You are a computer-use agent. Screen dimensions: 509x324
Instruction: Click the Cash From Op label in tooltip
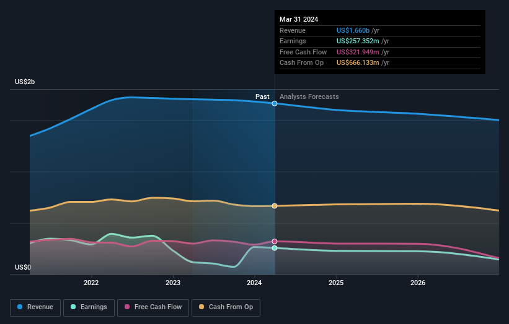[x=301, y=63]
